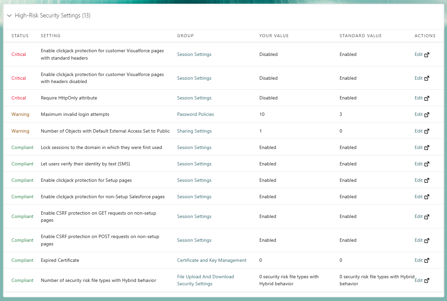The width and height of the screenshot is (447, 301).
Task: Click Edit for clickjack protection with headers disabled
Action: point(418,78)
